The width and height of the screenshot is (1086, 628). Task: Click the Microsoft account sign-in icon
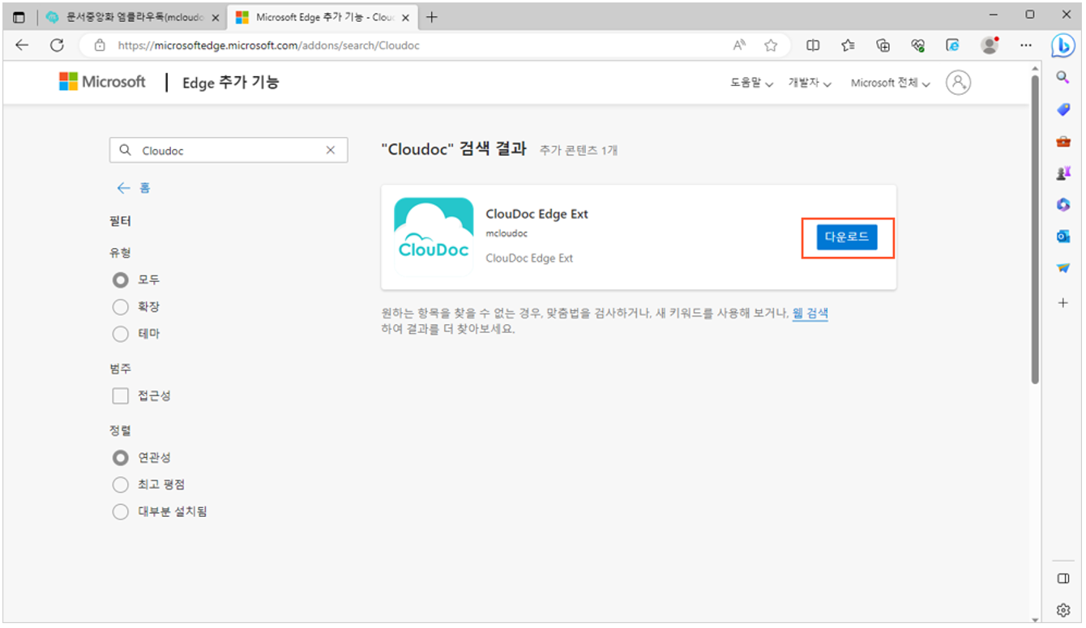click(x=958, y=83)
